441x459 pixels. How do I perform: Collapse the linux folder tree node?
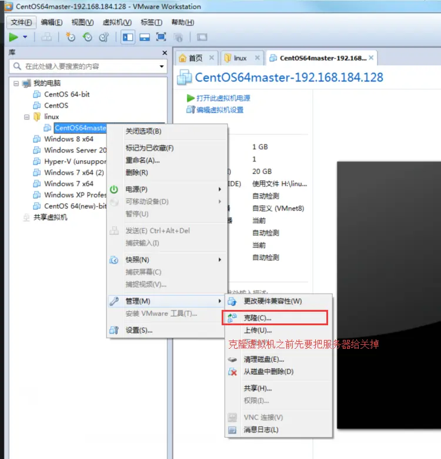[26, 117]
